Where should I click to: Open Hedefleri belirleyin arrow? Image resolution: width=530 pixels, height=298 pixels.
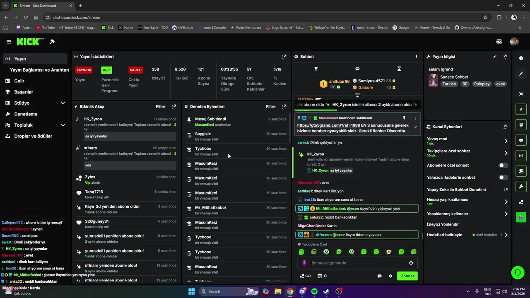coord(506,235)
